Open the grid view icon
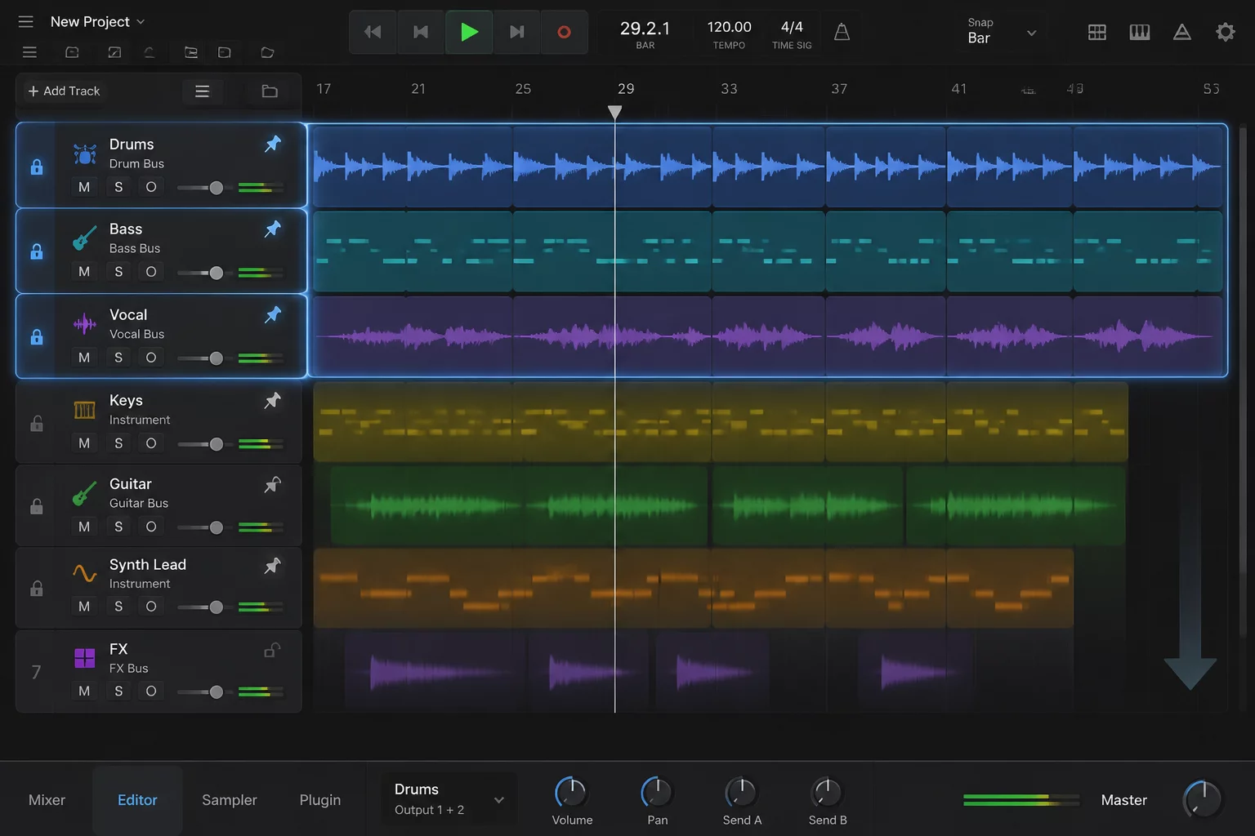This screenshot has width=1255, height=836. [1096, 32]
